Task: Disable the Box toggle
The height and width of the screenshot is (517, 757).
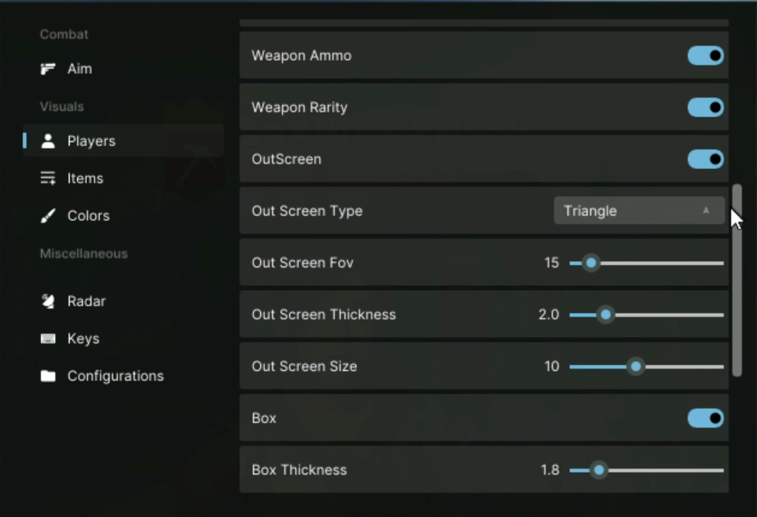Action: pos(705,419)
